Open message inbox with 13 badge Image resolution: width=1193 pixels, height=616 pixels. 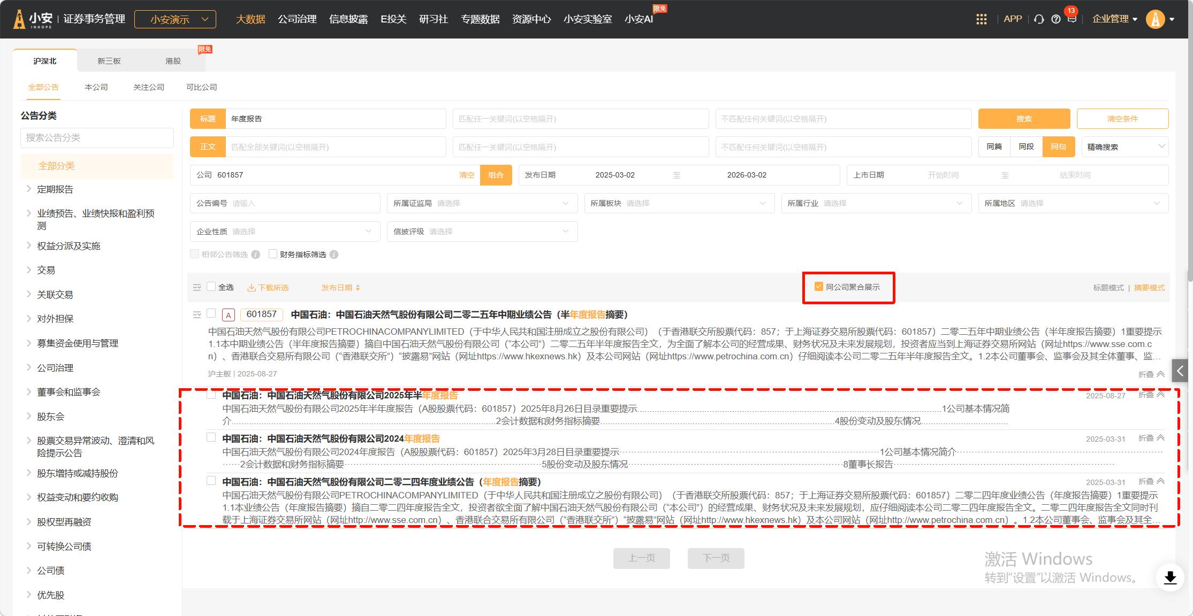tap(1072, 19)
